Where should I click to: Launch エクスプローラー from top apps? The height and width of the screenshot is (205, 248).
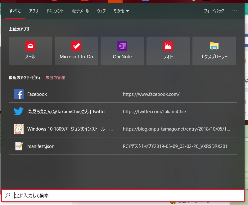(x=214, y=51)
